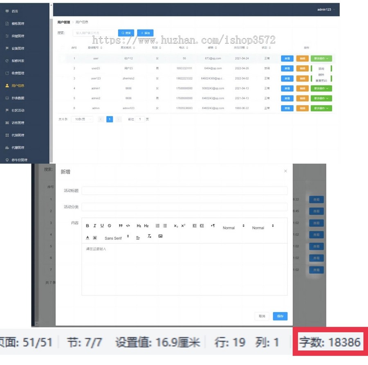The width and height of the screenshot is (368, 365).
Task: Apply superscript formatting
Action: click(x=183, y=226)
